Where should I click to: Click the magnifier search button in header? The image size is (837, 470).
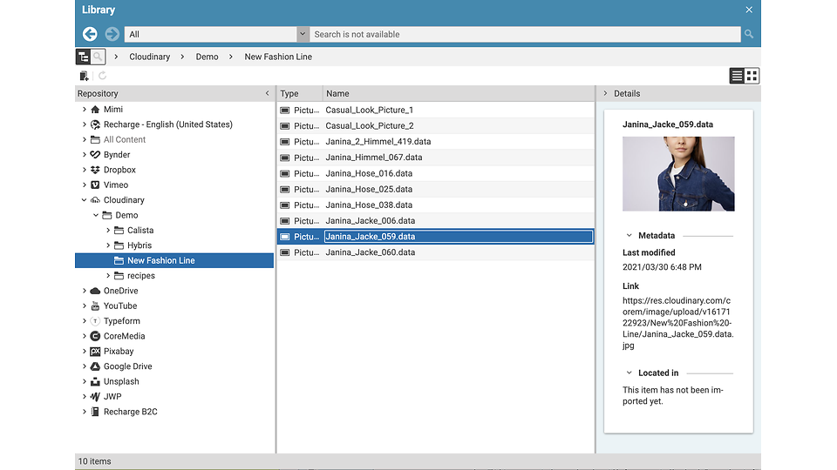coord(749,34)
